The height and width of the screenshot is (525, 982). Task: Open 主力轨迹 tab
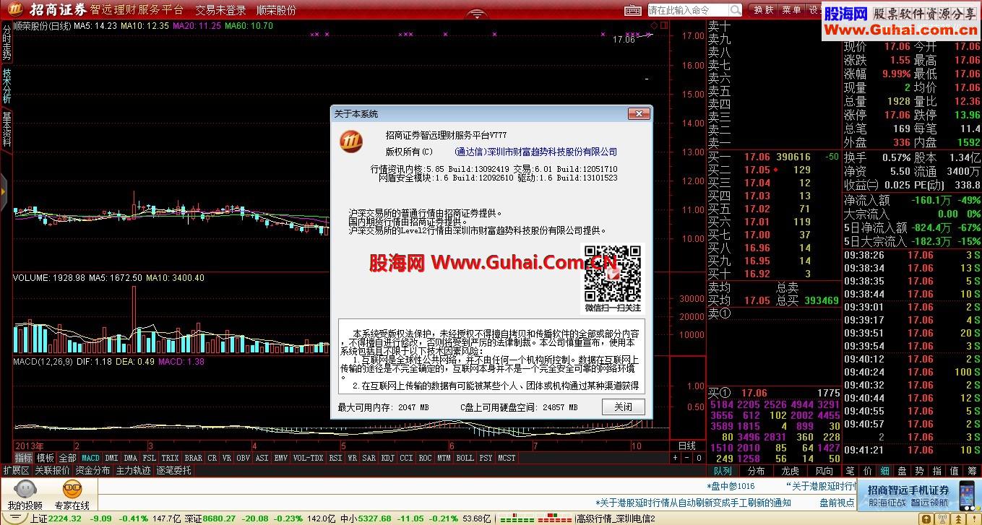133,470
